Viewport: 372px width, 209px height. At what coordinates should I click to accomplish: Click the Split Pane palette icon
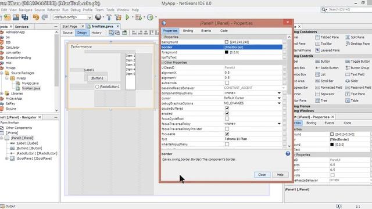(348, 37)
